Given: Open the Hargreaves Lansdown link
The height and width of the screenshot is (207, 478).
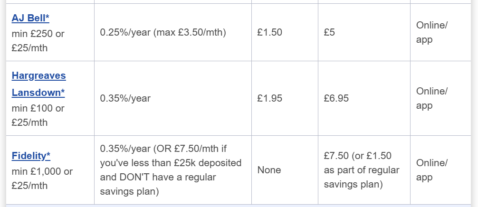Looking at the screenshot, I should [x=38, y=84].
